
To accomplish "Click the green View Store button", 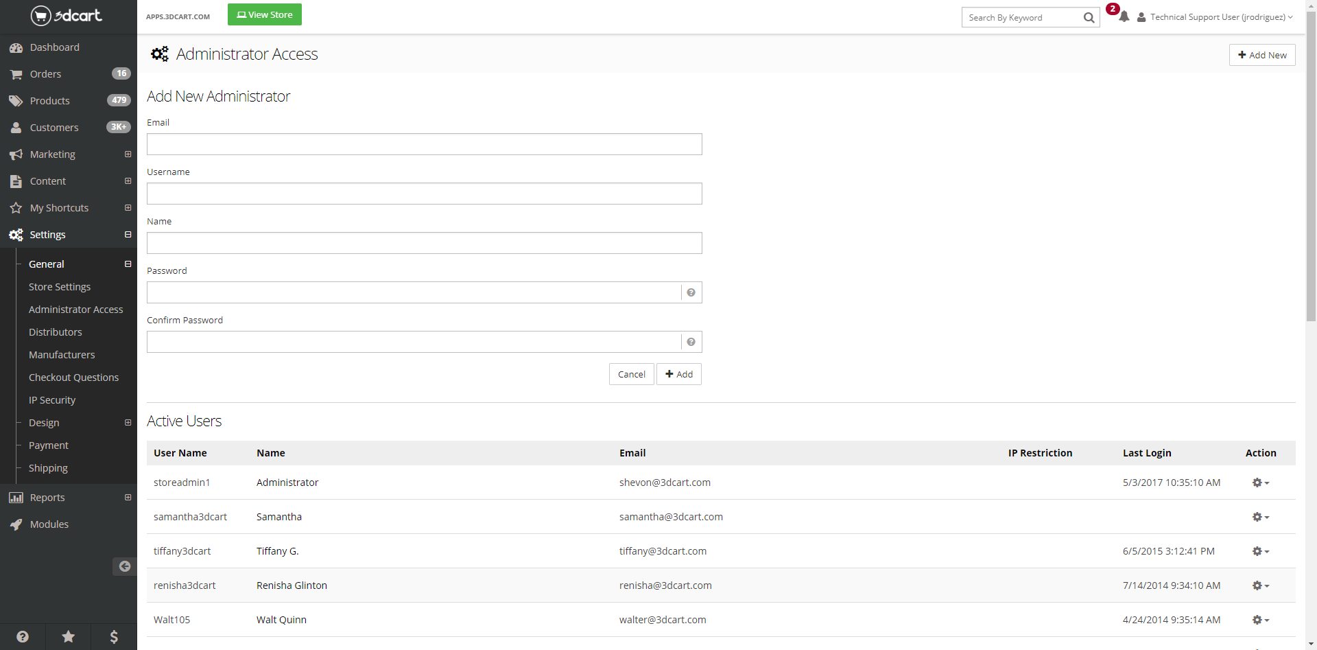I will click(x=264, y=14).
